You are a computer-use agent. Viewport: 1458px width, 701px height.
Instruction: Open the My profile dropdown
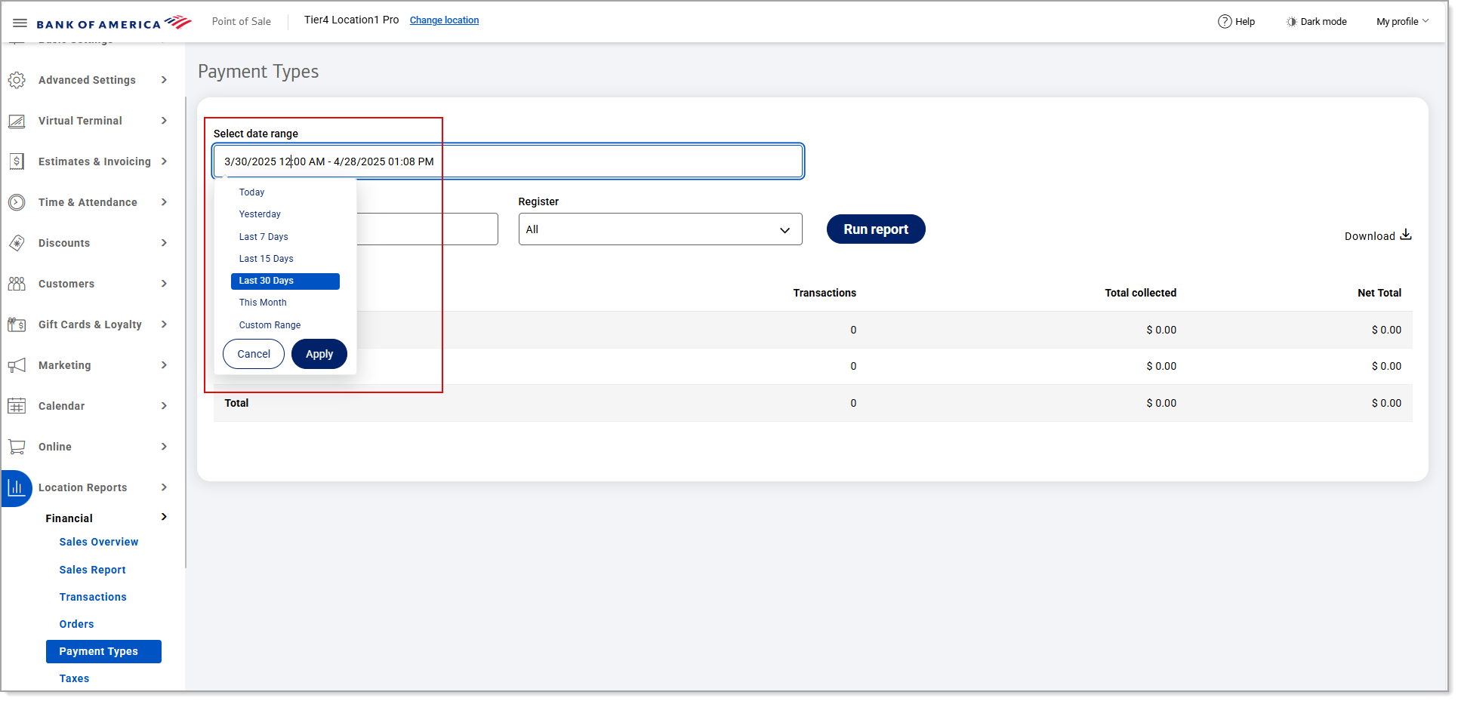pos(1402,21)
